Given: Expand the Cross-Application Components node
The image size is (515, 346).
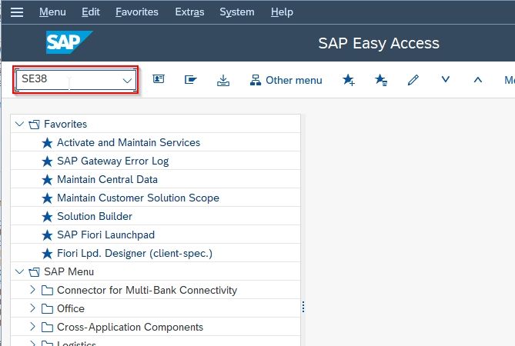Looking at the screenshot, I should tap(32, 326).
